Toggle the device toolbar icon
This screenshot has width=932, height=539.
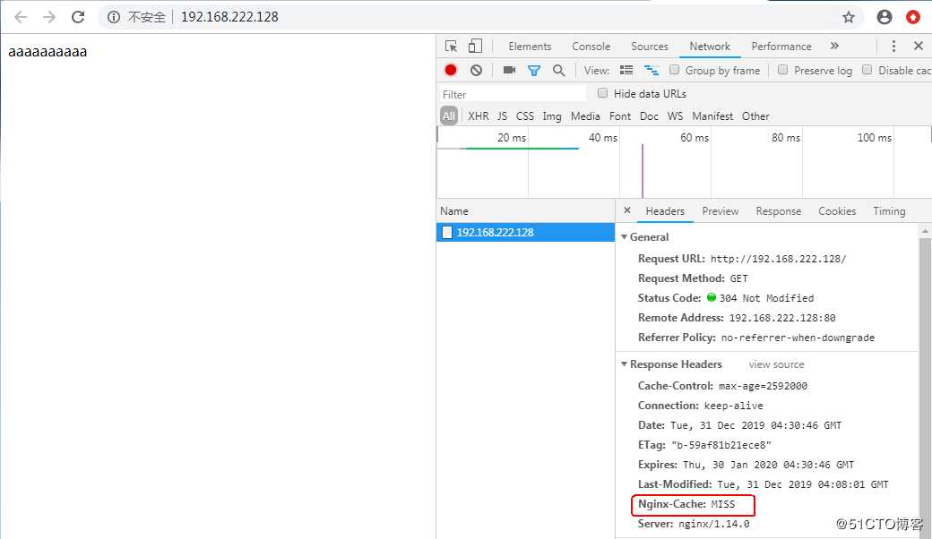[x=475, y=47]
